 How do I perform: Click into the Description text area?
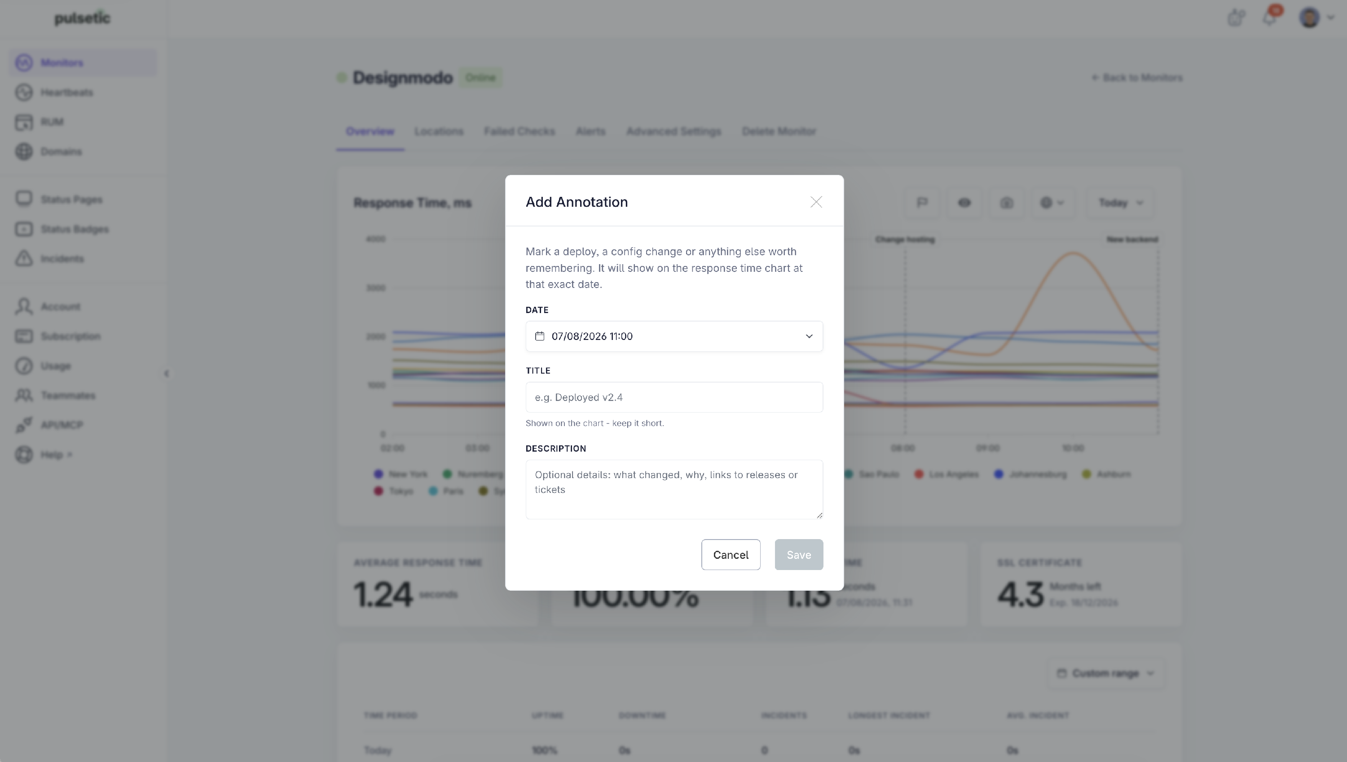pyautogui.click(x=674, y=489)
